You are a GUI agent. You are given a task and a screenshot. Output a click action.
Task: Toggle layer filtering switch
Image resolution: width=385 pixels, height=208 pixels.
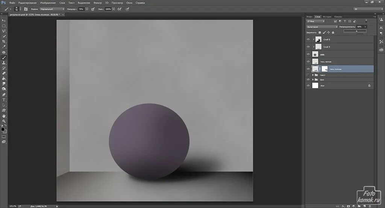pos(366,21)
